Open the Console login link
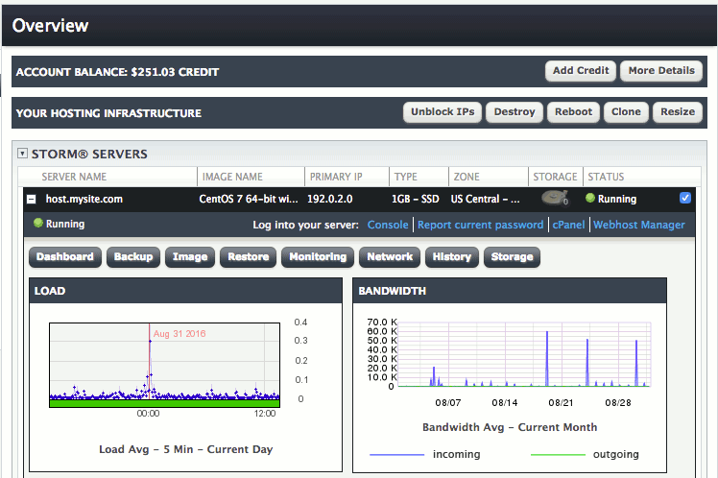This screenshot has width=718, height=478. [388, 225]
